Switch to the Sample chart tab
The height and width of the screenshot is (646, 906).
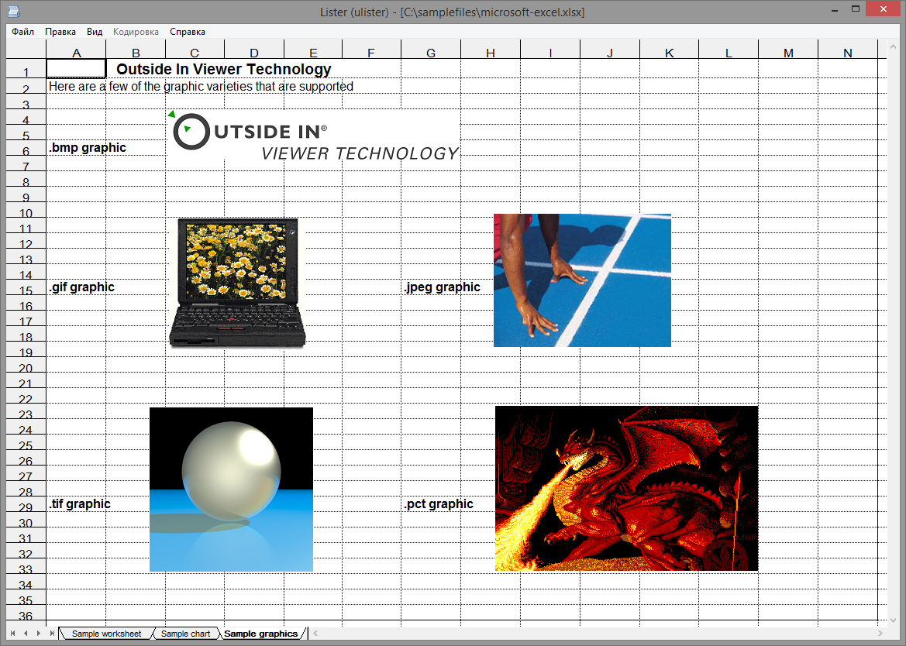click(x=185, y=634)
